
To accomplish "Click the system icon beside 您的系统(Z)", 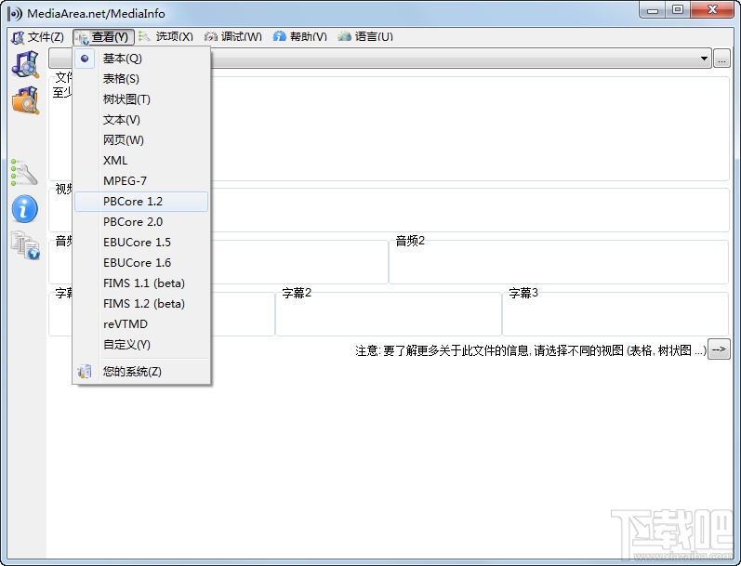I will pyautogui.click(x=85, y=372).
